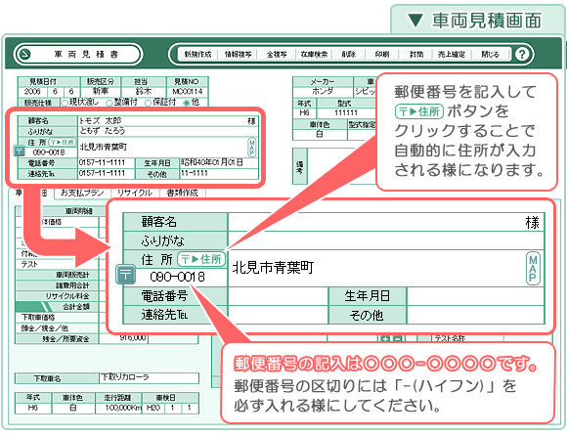Click the 生年月日 field showing 昭和40年01月01日
The height and width of the screenshot is (435, 567).
219,162
